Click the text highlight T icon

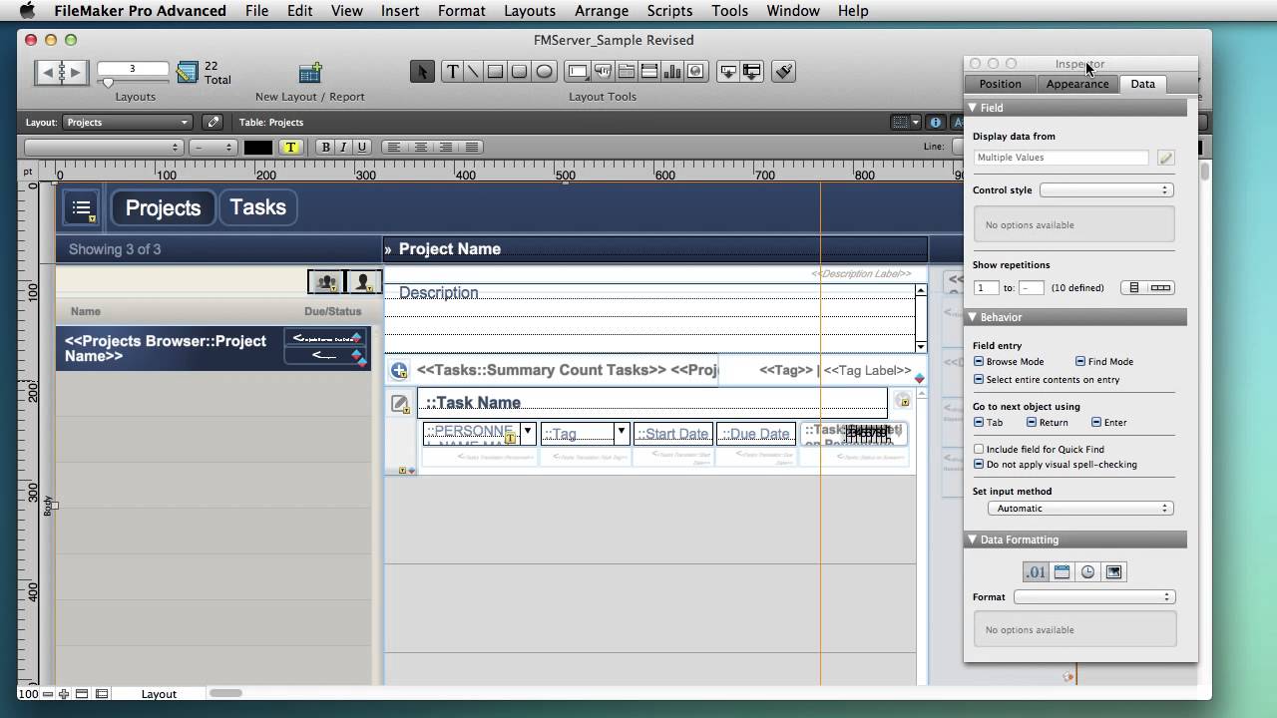(x=290, y=147)
